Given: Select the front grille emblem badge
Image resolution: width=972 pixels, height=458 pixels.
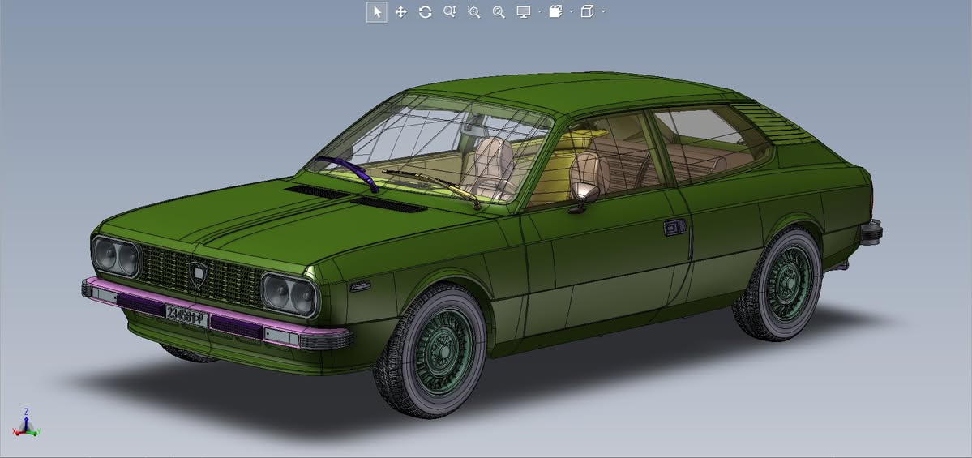Looking at the screenshot, I should click(198, 273).
